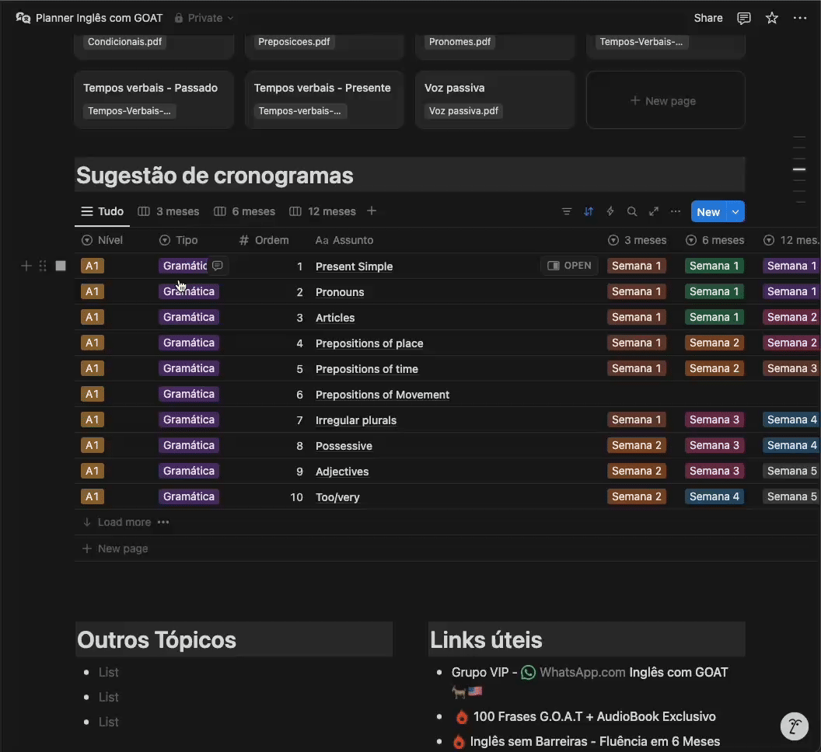The height and width of the screenshot is (752, 821).
Task: Open the database sort icon
Action: (589, 211)
